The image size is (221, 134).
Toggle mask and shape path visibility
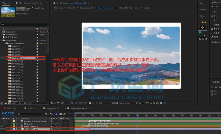tap(76, 103)
